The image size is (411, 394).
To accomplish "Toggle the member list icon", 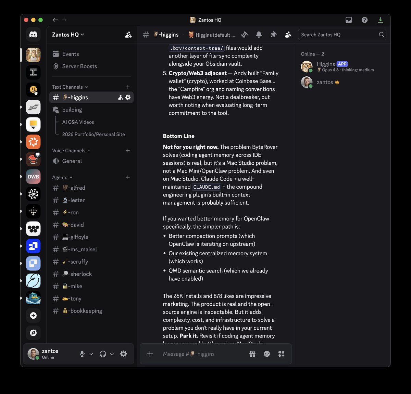I will click(x=288, y=35).
